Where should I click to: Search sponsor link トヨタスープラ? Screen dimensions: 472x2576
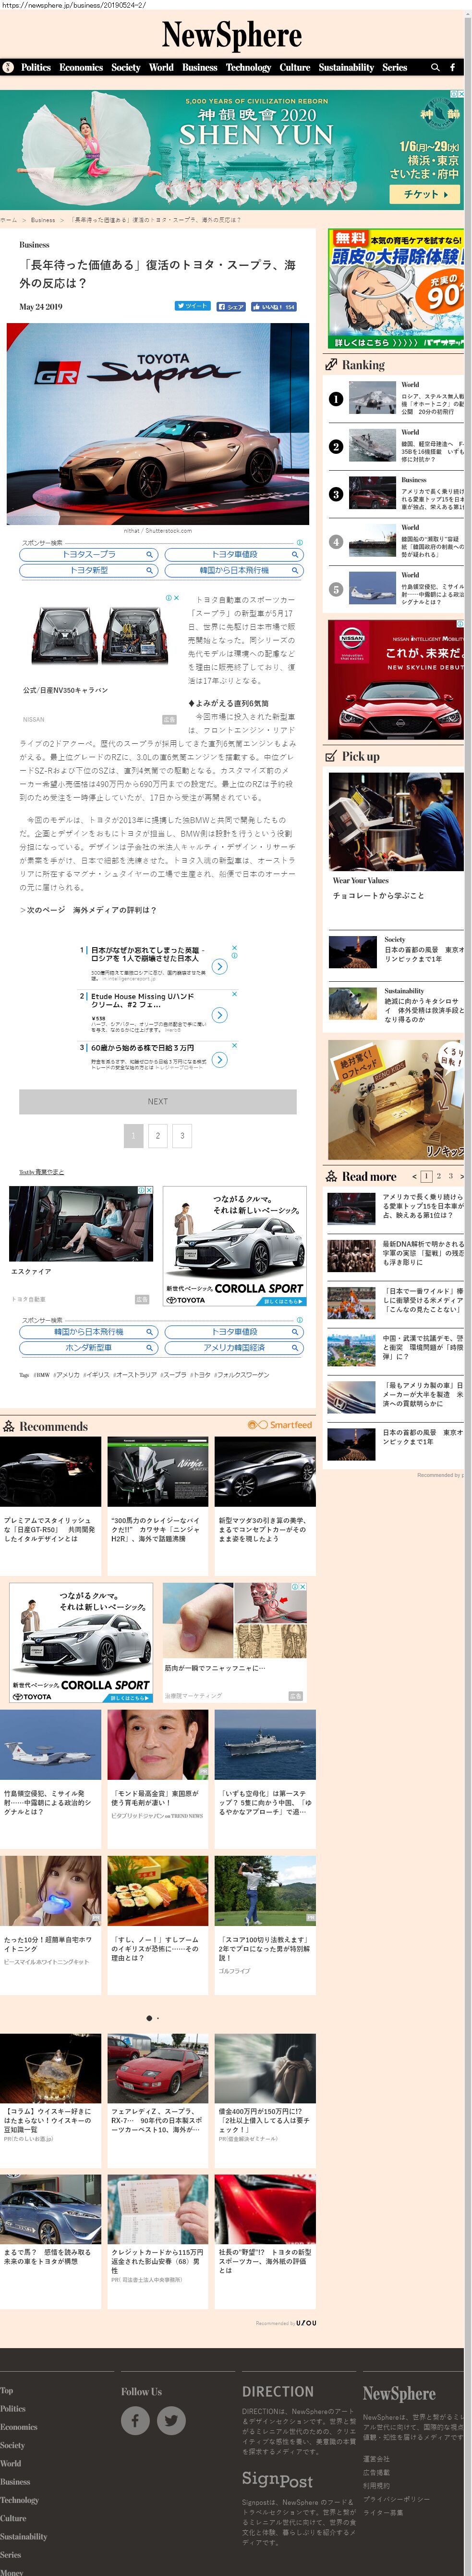click(x=89, y=554)
